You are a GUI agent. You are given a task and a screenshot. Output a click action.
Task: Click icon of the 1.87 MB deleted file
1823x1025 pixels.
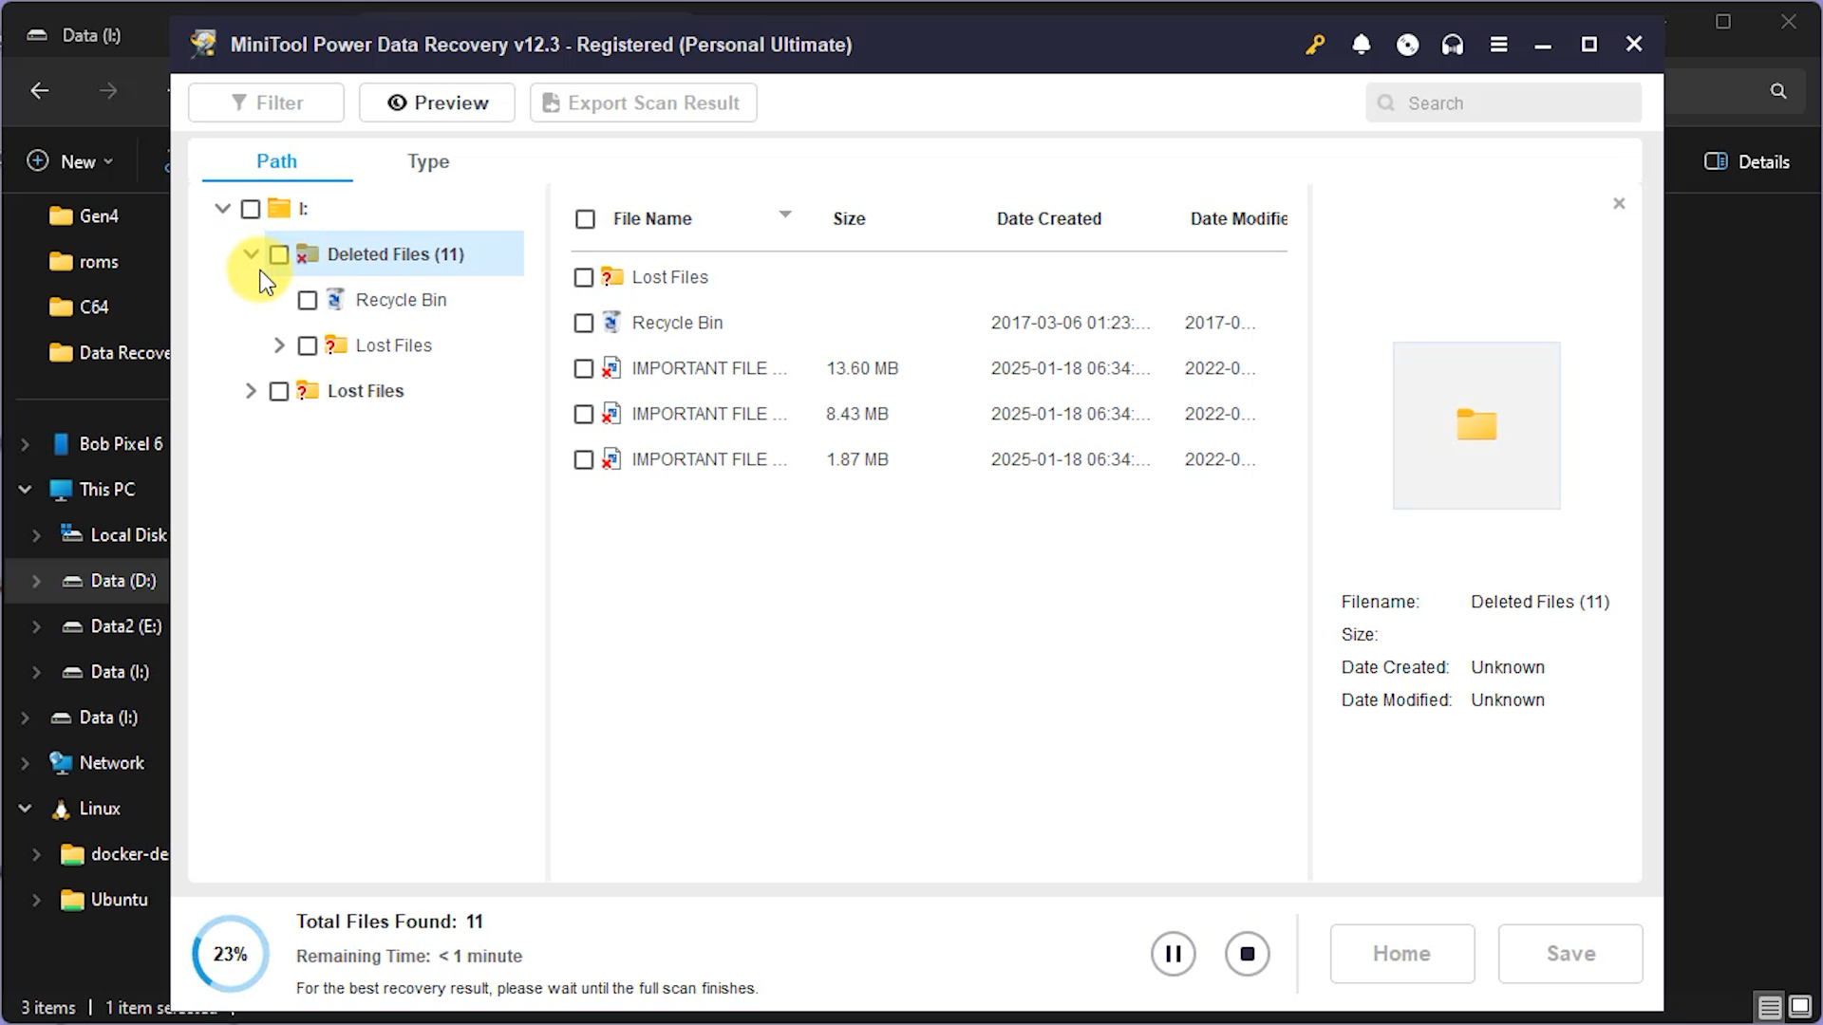coord(611,459)
